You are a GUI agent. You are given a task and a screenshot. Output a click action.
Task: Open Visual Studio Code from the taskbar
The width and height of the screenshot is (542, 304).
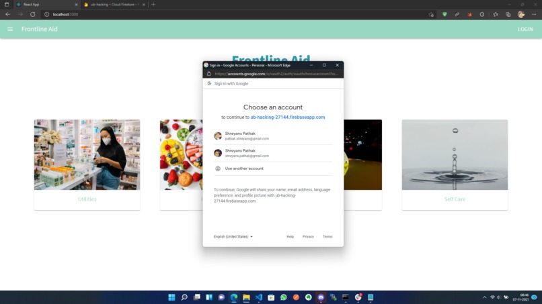(259, 297)
